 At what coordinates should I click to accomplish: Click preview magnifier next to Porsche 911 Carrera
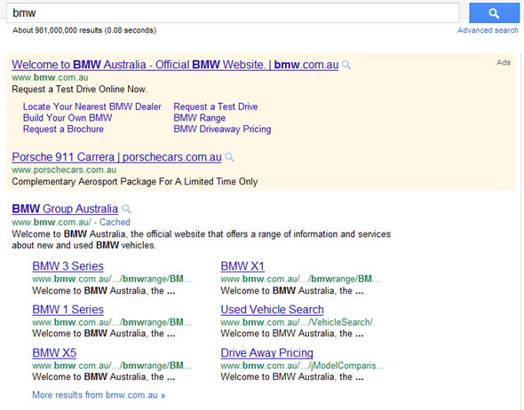(229, 157)
